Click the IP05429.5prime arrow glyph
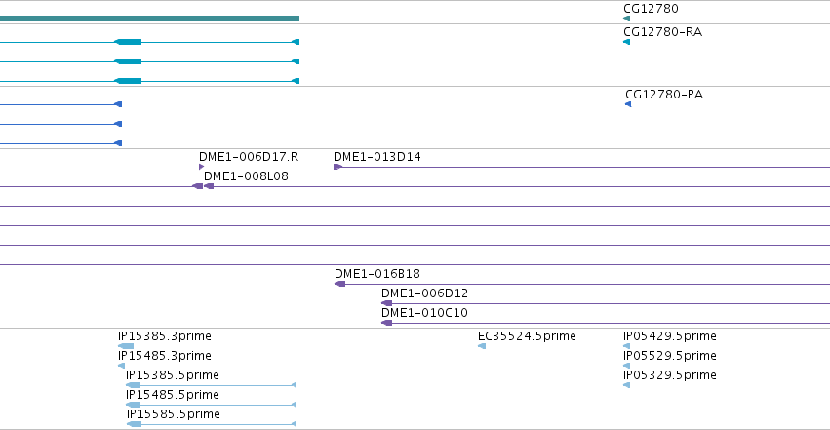Viewport: 830px width, 430px height. click(627, 346)
